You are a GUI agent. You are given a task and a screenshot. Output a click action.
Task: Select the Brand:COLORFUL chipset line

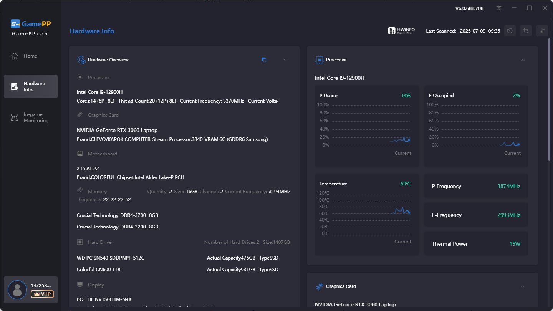coord(131,177)
